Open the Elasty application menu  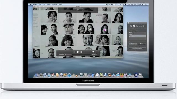click(35, 4)
